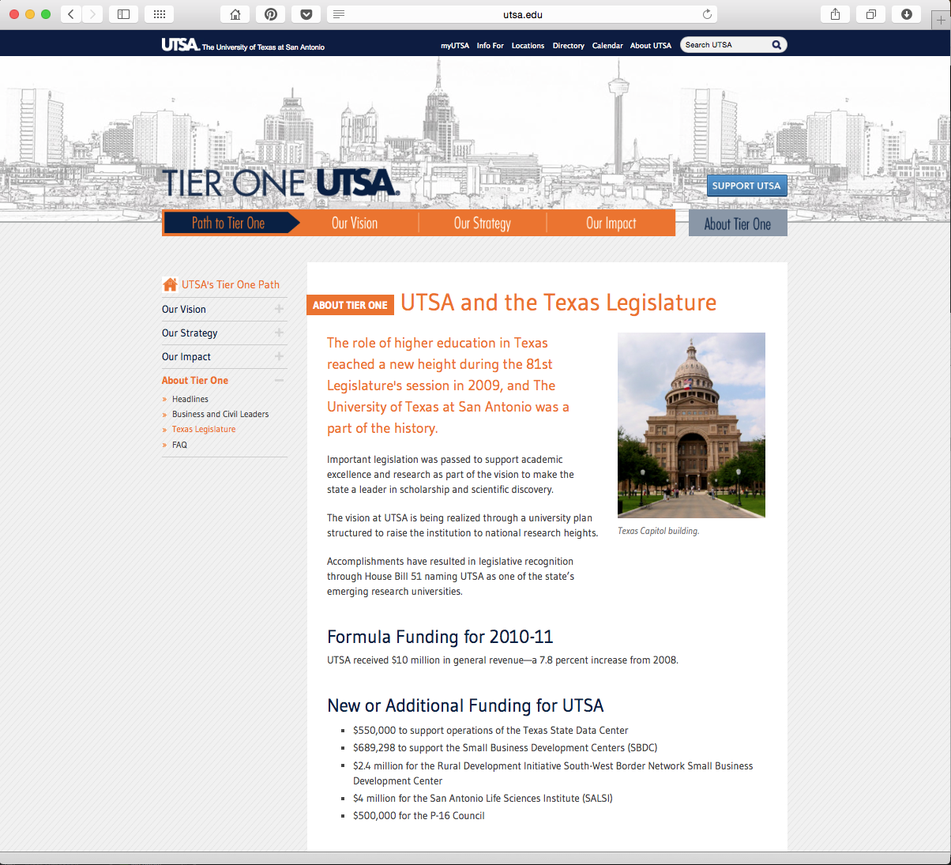Image resolution: width=951 pixels, height=865 pixels.
Task: Click the orange home icon in sidebar
Action: [170, 284]
